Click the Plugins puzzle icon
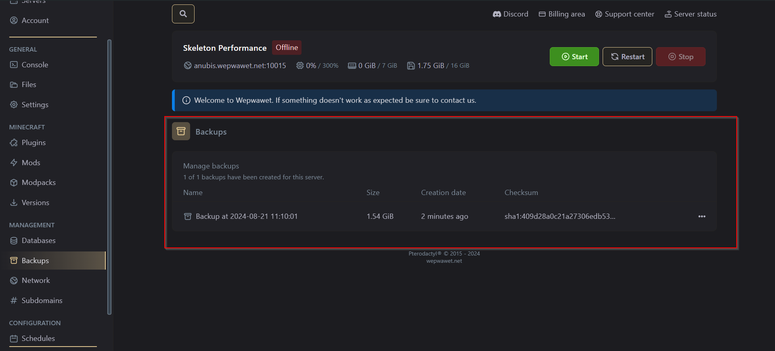 click(x=14, y=143)
